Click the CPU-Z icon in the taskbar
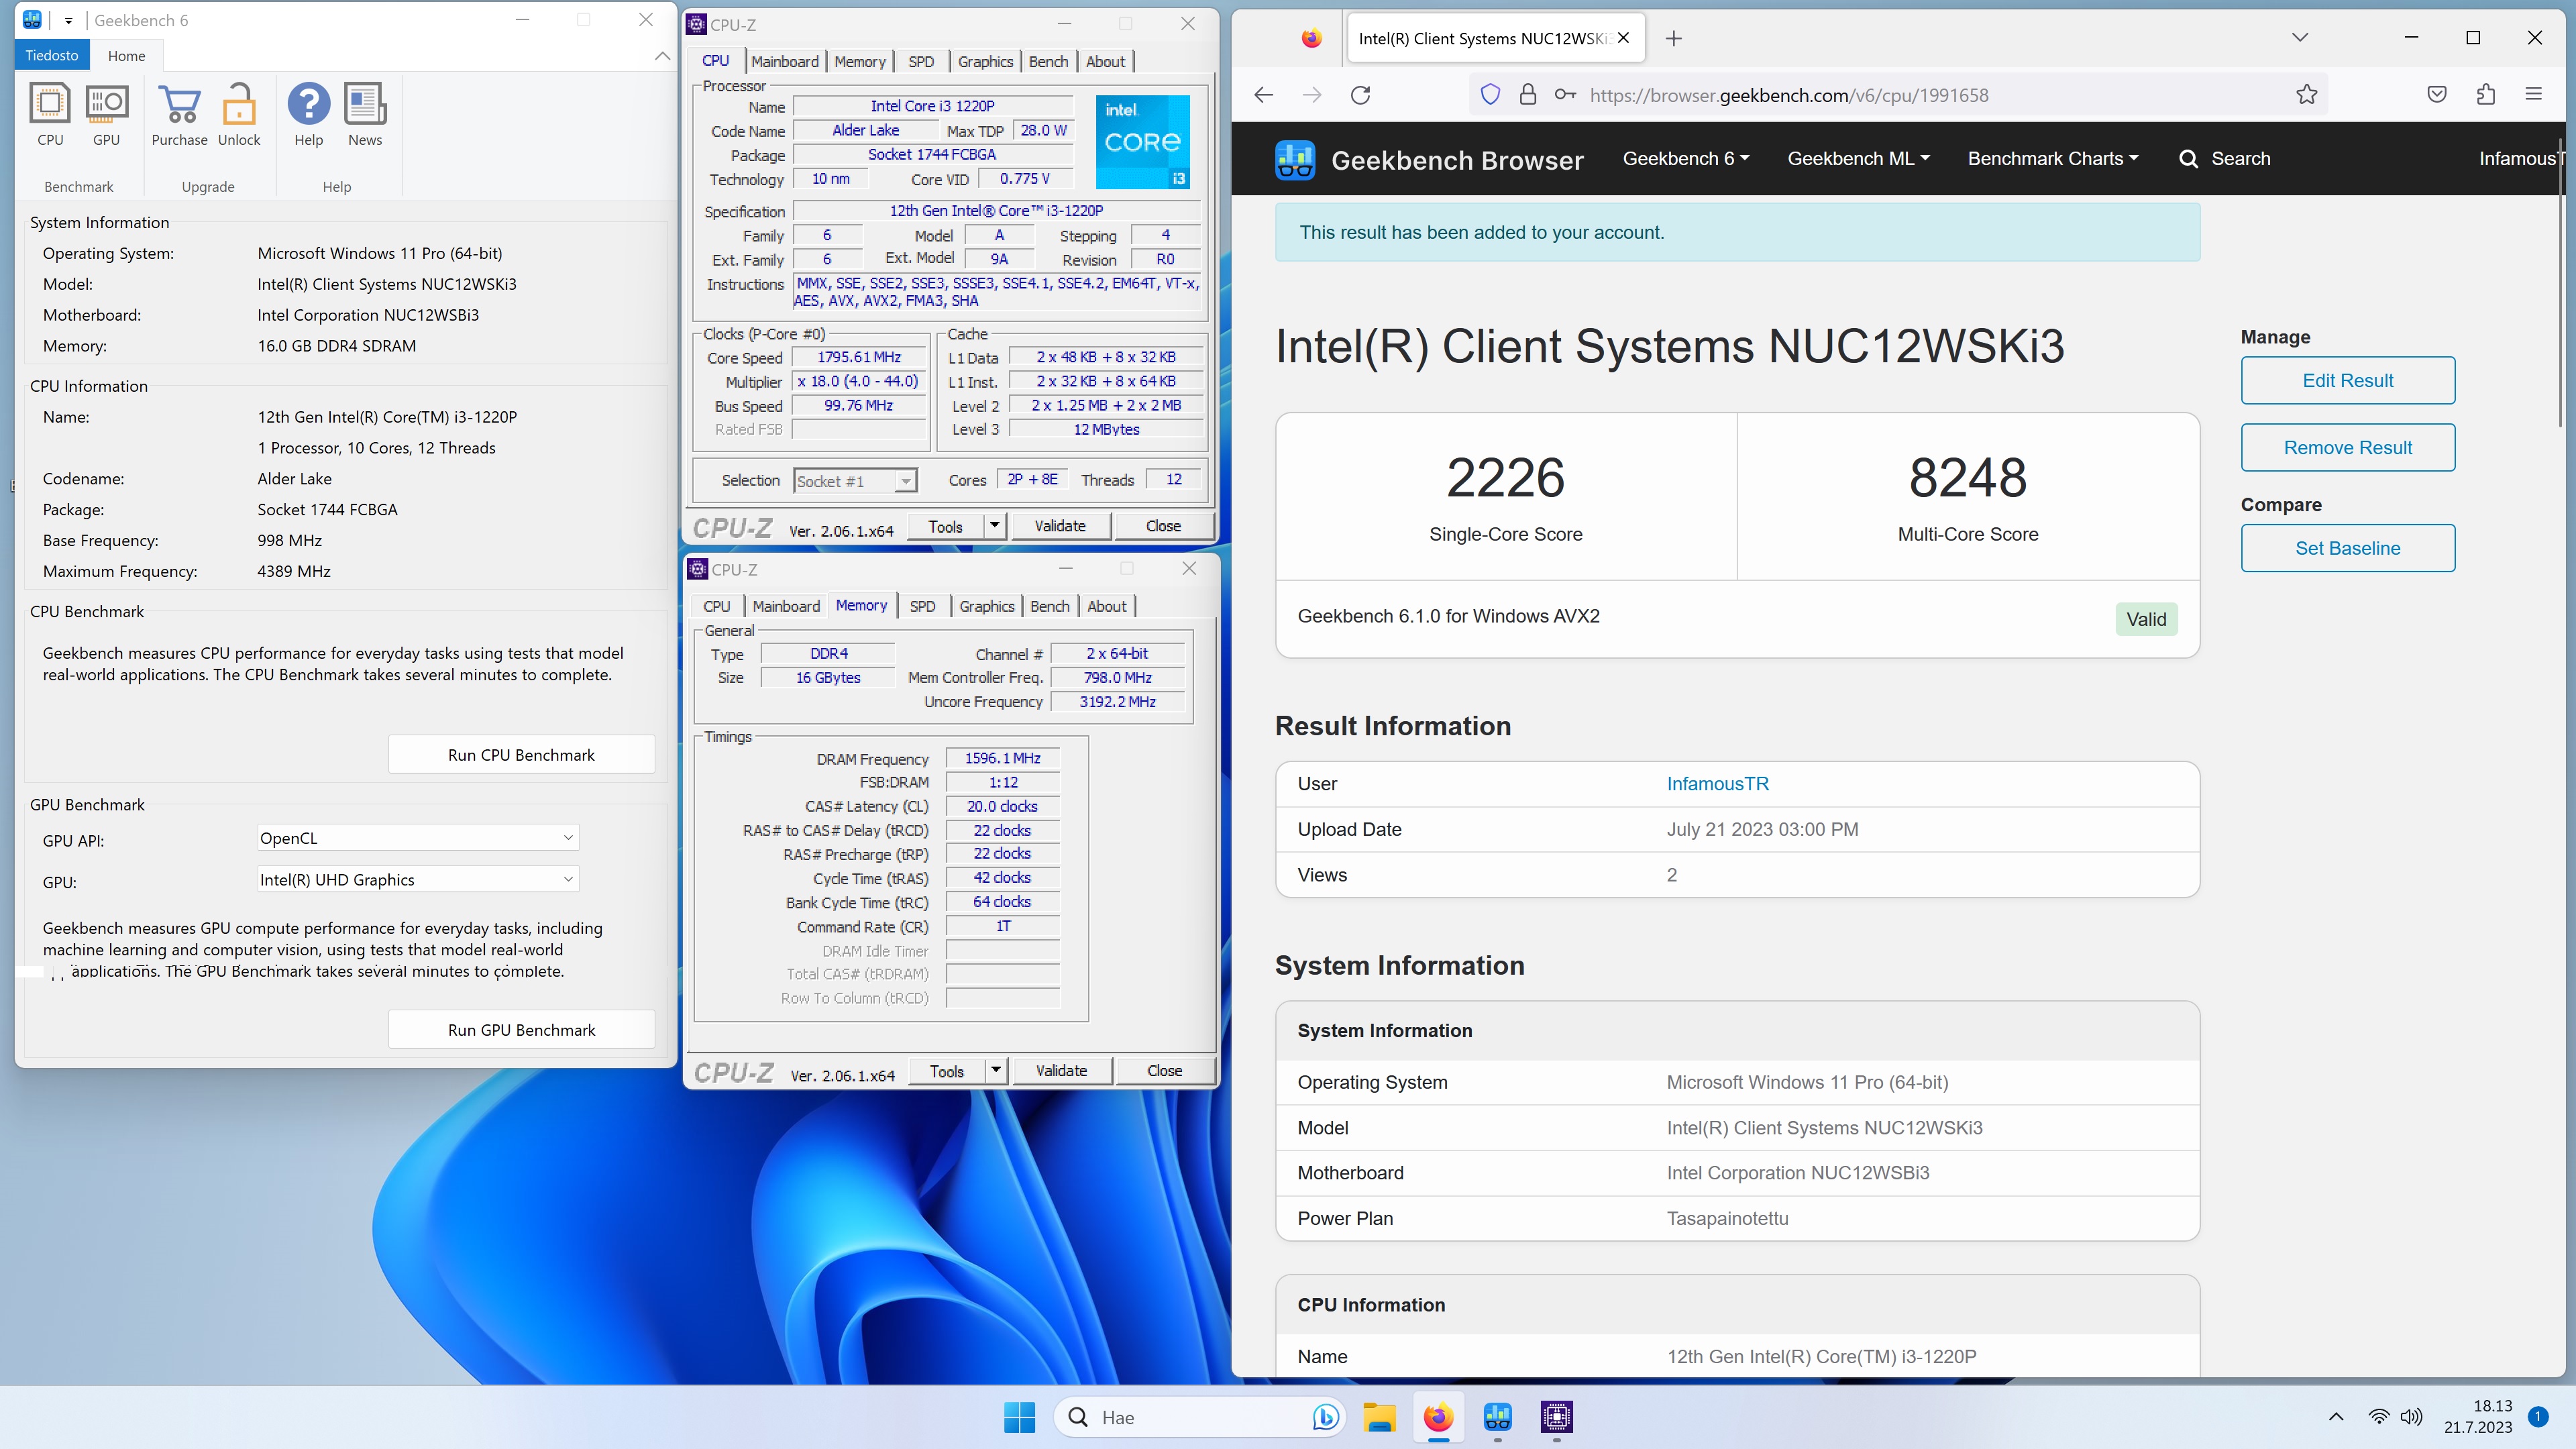The image size is (2576, 1449). (1557, 1417)
